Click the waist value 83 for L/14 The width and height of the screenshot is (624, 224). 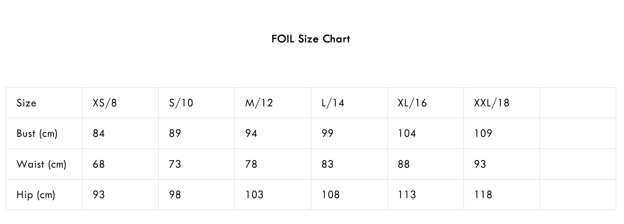pos(328,164)
